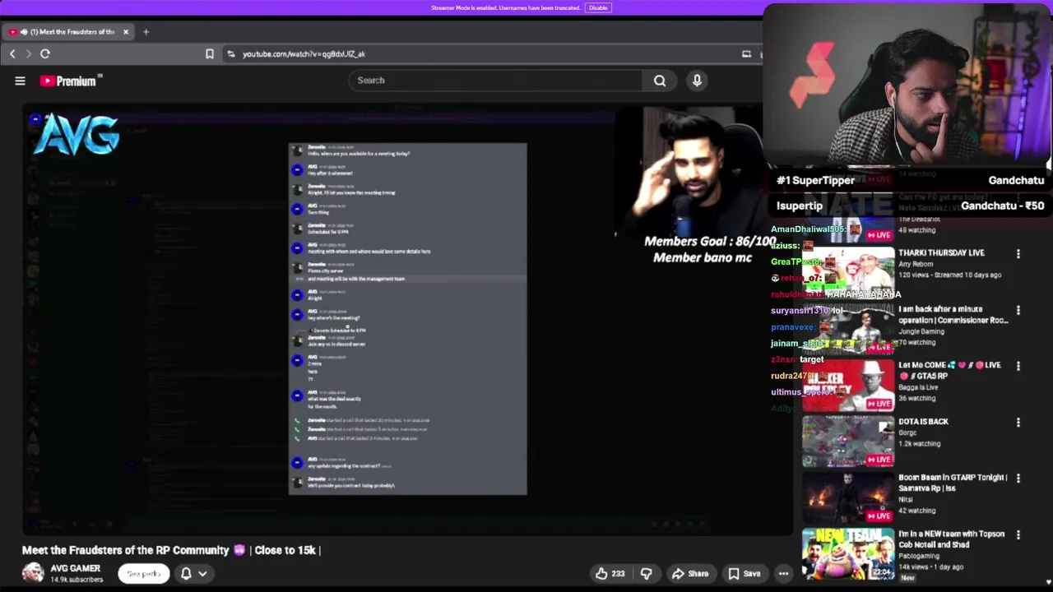Open options for THARKI THURSDAY LIVE video
The height and width of the screenshot is (592, 1053).
(1018, 254)
